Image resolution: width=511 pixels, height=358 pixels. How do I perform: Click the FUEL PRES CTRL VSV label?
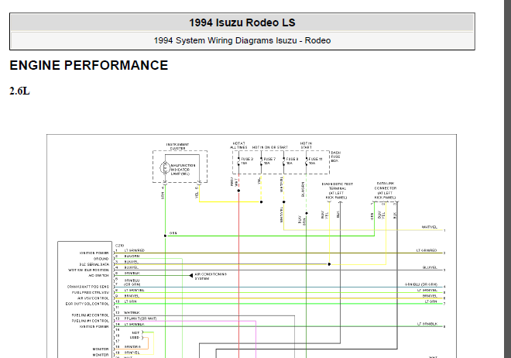point(91,292)
